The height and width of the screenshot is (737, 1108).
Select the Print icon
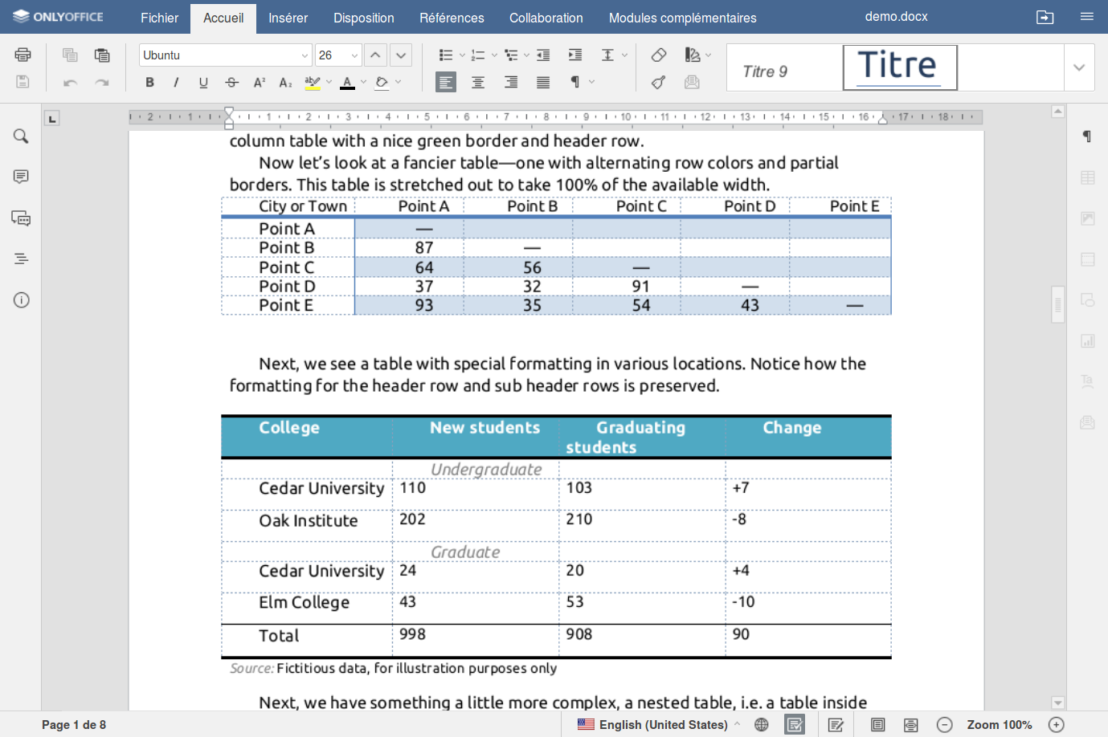pyautogui.click(x=22, y=55)
